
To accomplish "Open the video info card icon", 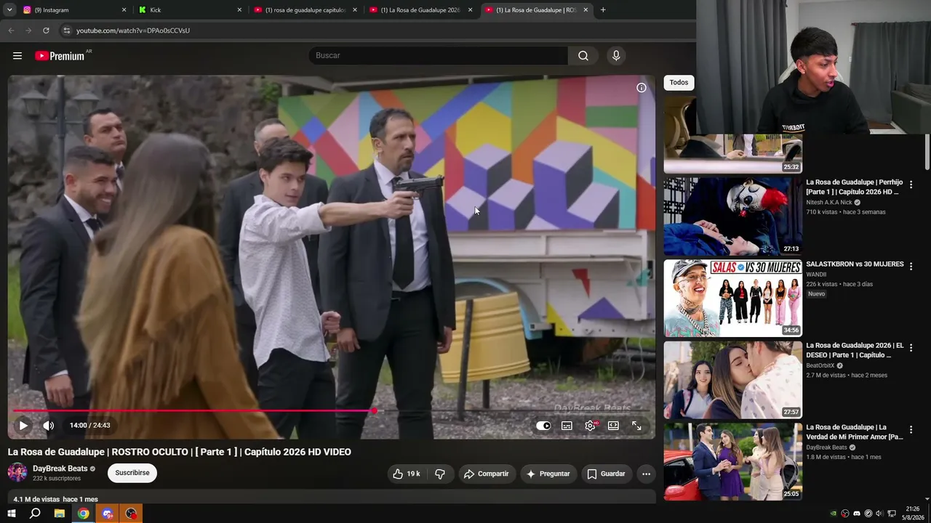I will 642,88.
